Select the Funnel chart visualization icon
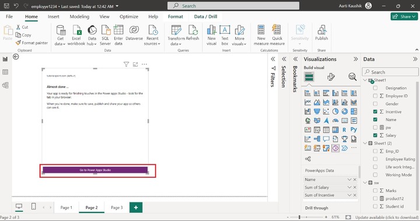Image resolution: width=420 pixels, height=221 pixels. click(317, 111)
